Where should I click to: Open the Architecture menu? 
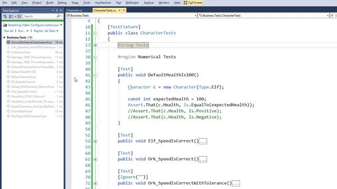[x=103, y=3]
